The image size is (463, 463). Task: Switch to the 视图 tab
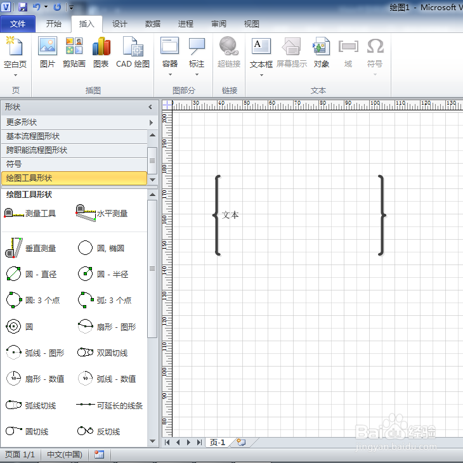[x=252, y=24]
